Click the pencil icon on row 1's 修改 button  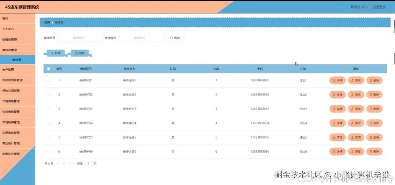coord(352,80)
